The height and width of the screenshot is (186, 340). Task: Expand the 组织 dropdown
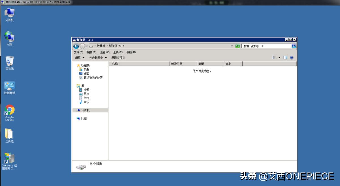(x=80, y=58)
